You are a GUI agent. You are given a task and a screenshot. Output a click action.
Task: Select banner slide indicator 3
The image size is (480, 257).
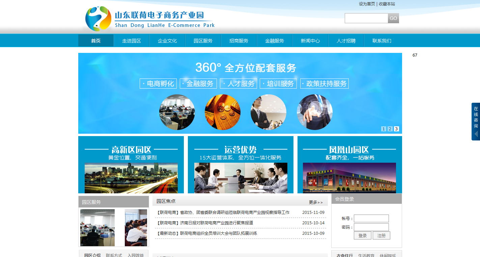tap(396, 129)
